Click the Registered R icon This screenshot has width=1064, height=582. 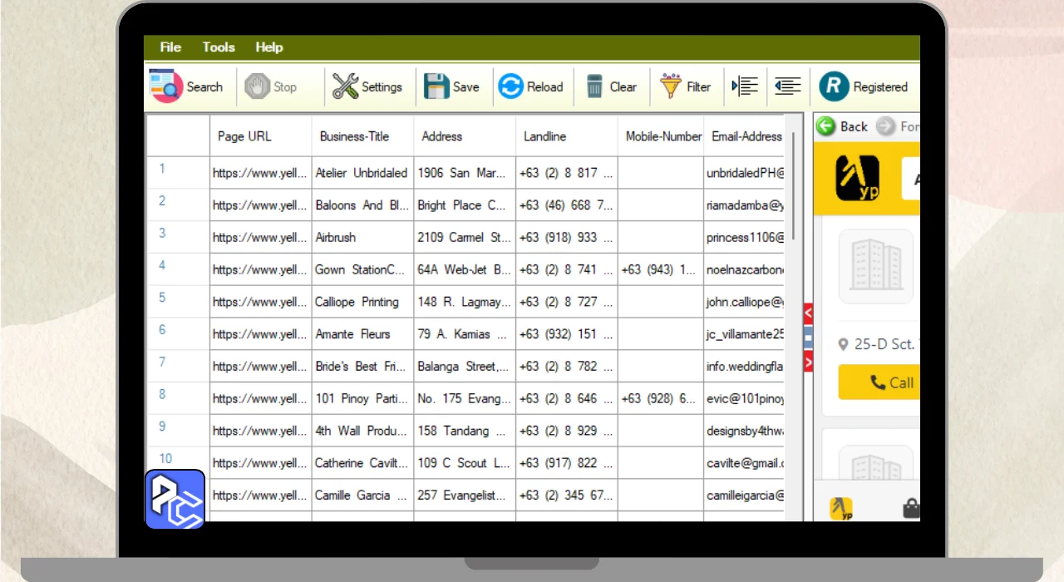[834, 86]
